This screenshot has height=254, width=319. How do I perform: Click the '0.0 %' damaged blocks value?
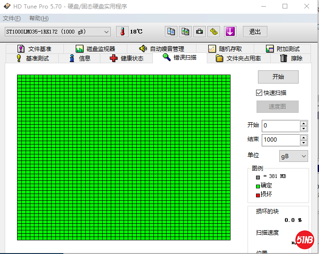coord(293,220)
